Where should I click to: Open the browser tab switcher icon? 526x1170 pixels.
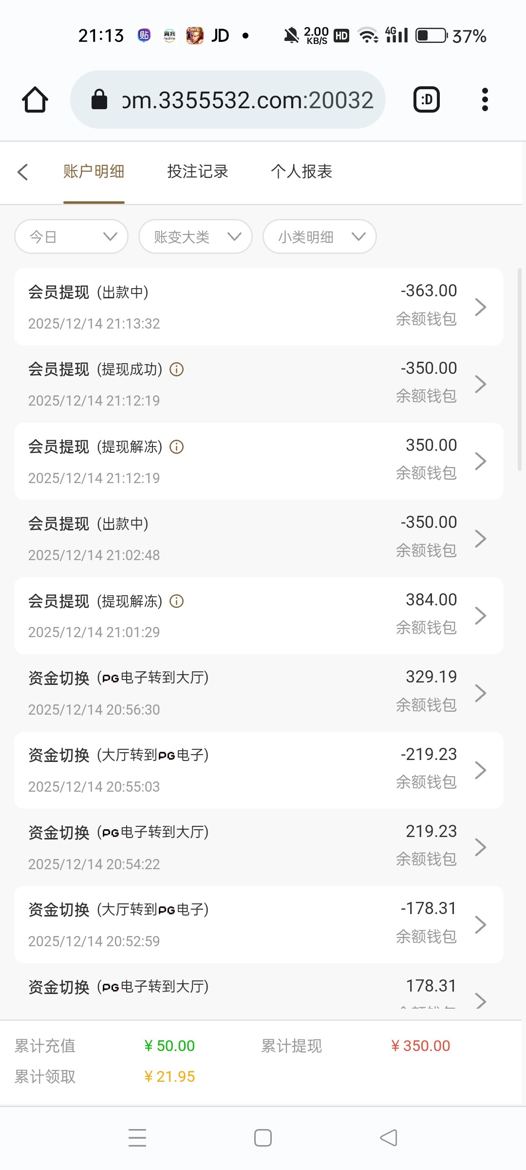point(426,100)
